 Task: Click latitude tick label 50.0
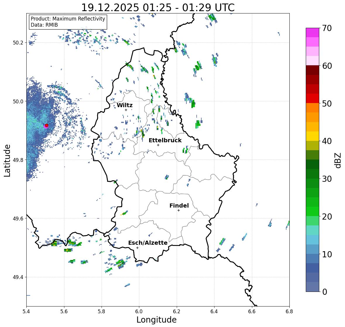(18, 102)
